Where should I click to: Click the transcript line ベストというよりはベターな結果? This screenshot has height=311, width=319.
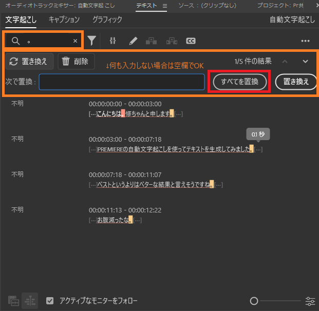tap(156, 185)
